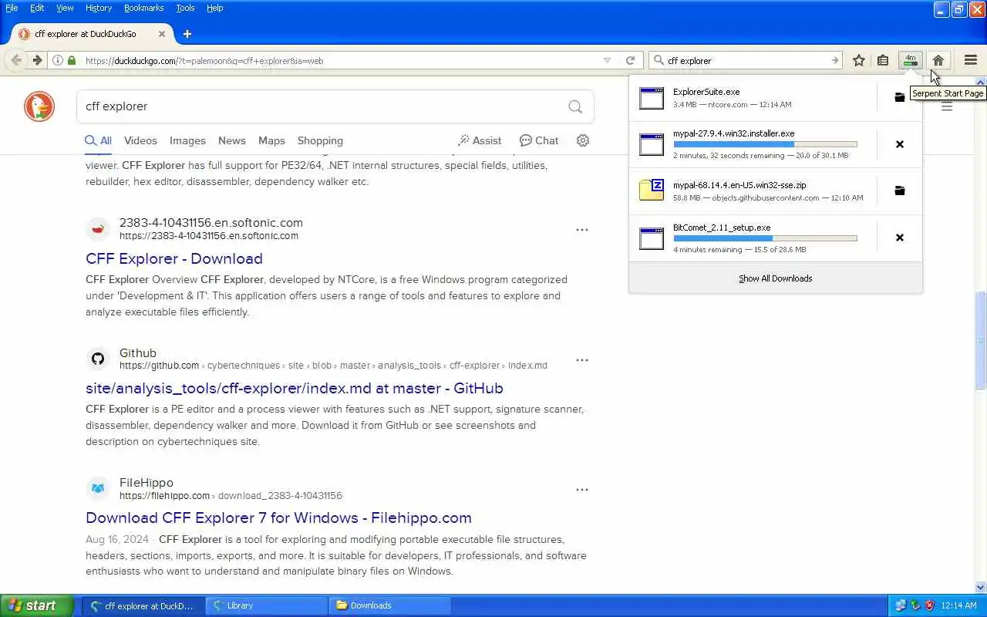Open the Windows Start button
This screenshot has width=987, height=617.
click(x=37, y=605)
